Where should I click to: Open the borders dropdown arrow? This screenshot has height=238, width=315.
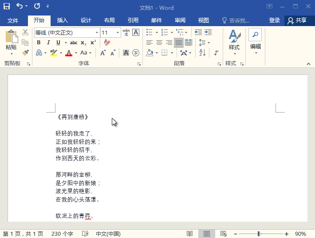tap(172, 53)
